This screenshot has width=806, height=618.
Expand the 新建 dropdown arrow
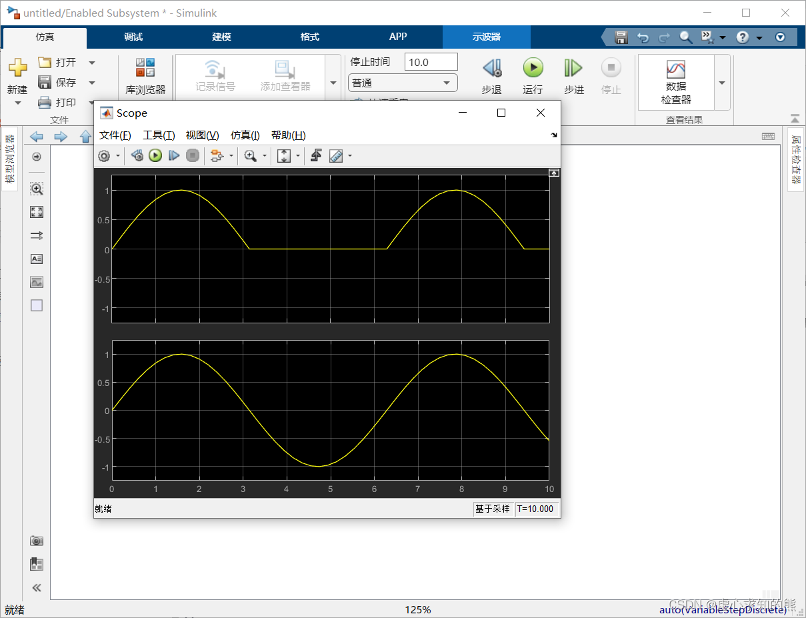point(17,103)
